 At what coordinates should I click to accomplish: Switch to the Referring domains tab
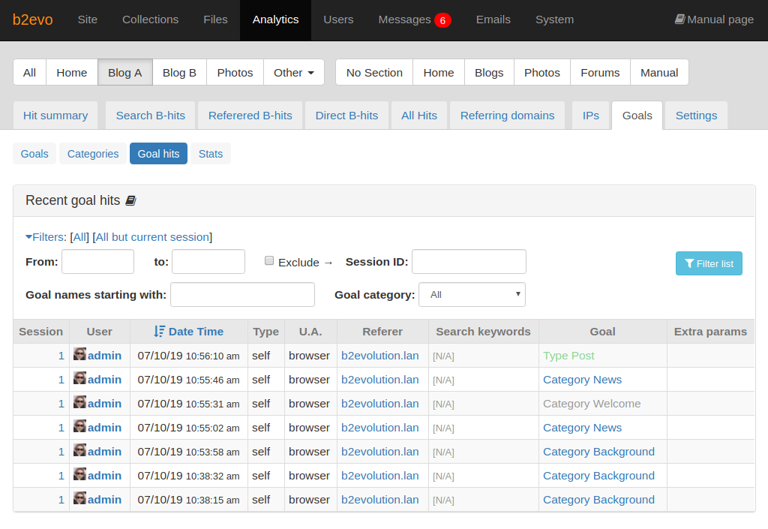click(508, 116)
